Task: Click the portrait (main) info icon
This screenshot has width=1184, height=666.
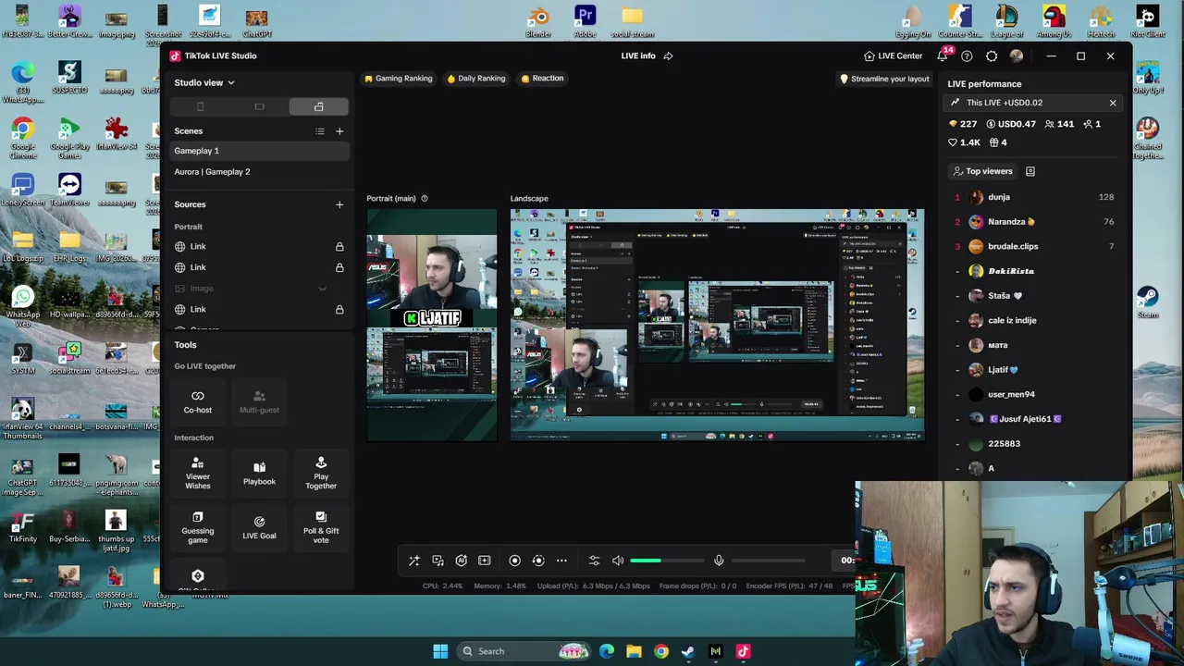Action: point(425,198)
